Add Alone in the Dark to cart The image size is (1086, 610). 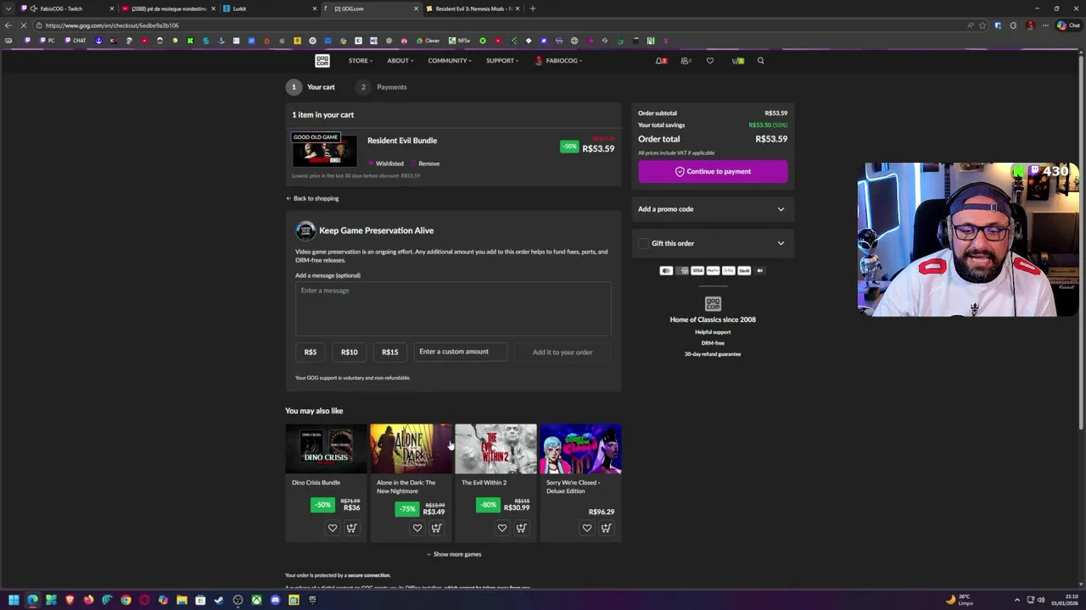point(436,528)
